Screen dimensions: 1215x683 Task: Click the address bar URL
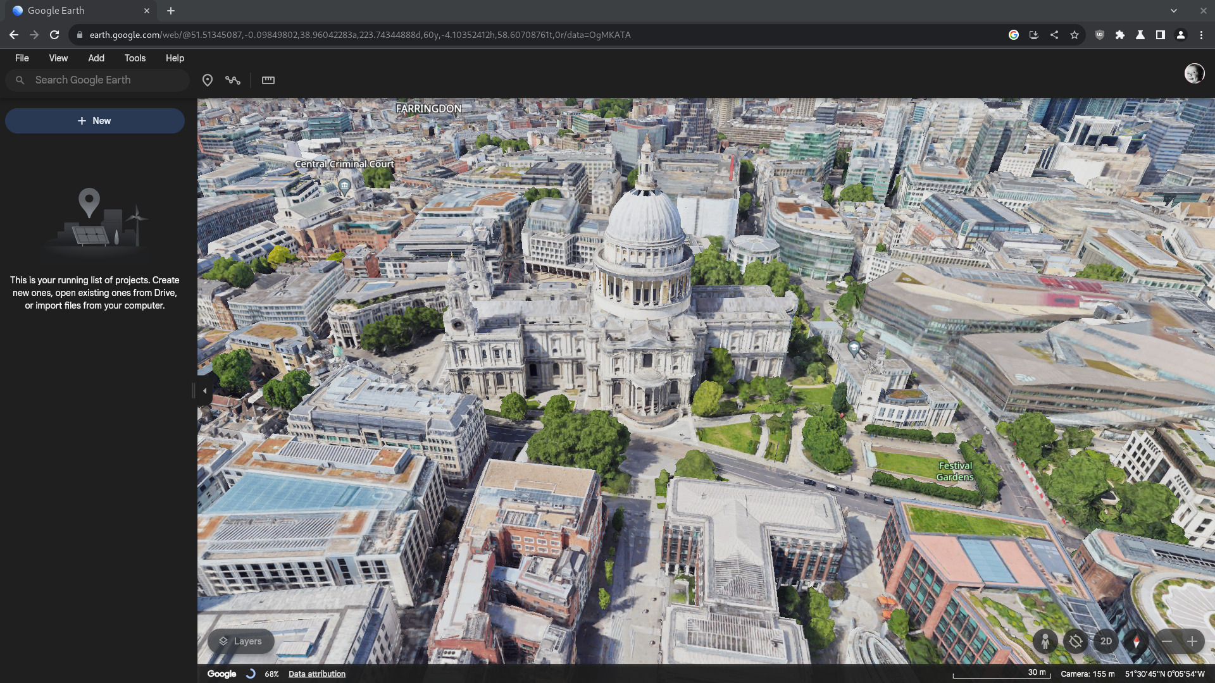360,35
